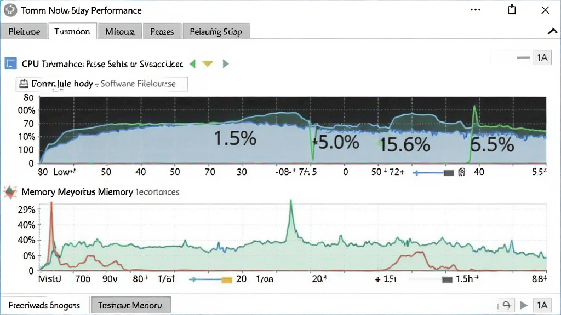Click the blue slider under the CPU chart
The width and height of the screenshot is (561, 315).
[x=433, y=173]
